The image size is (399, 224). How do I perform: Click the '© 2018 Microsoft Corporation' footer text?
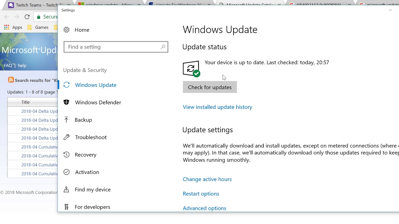[29, 193]
